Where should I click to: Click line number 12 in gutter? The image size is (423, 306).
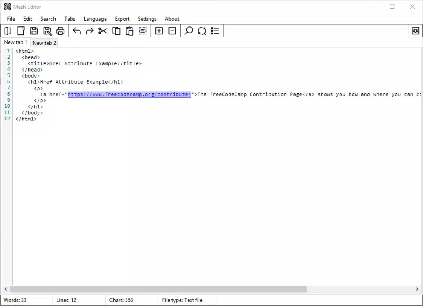7,119
